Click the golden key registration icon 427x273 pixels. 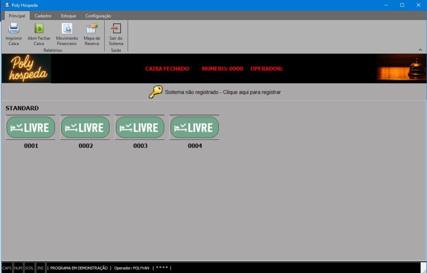(x=156, y=92)
